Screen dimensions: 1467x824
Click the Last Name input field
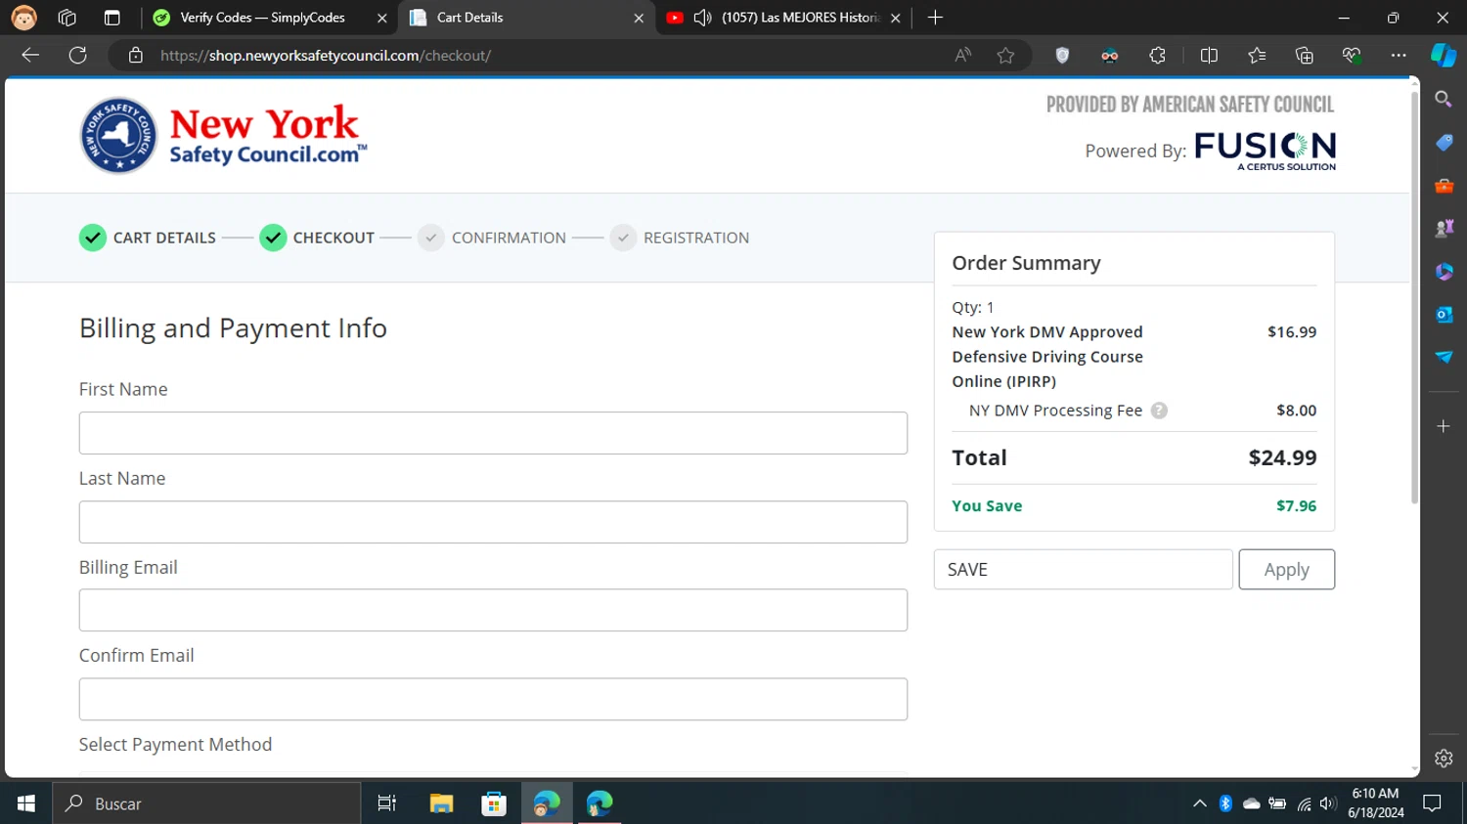[x=493, y=522]
